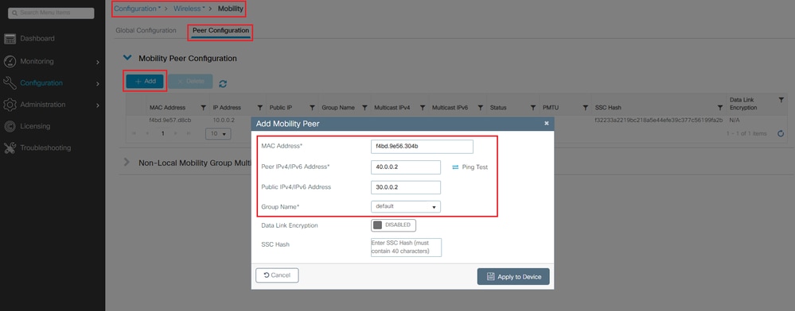
Task: Select the Peer Configuration tab
Action: tap(220, 30)
